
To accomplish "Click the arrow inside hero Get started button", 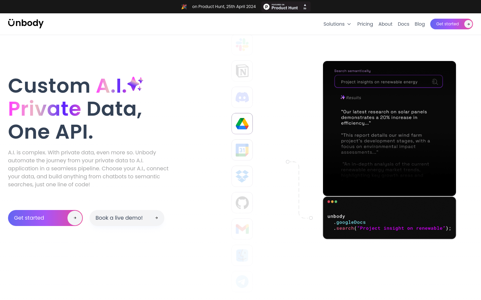I will coord(75,218).
